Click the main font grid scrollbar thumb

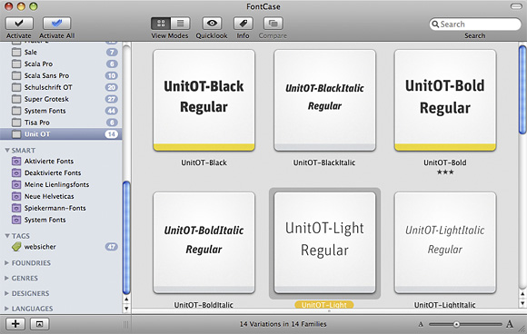[x=522, y=90]
